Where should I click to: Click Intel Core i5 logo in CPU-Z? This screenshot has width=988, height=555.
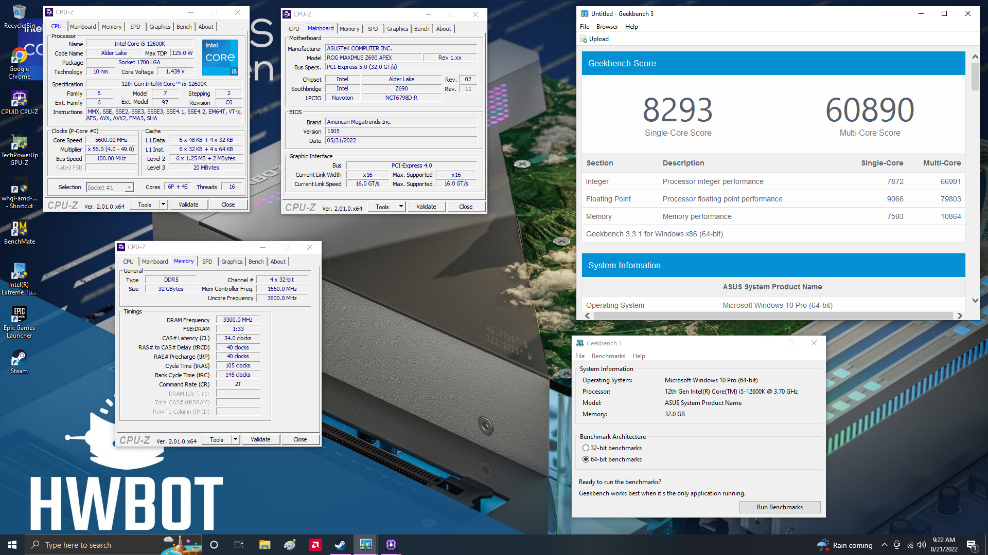[220, 57]
